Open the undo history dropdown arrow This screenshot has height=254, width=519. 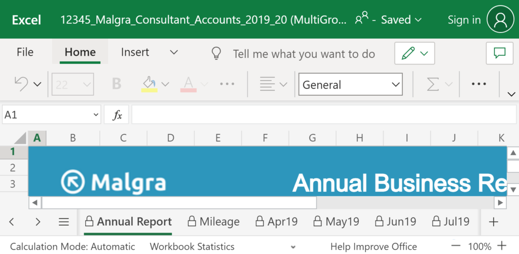38,85
